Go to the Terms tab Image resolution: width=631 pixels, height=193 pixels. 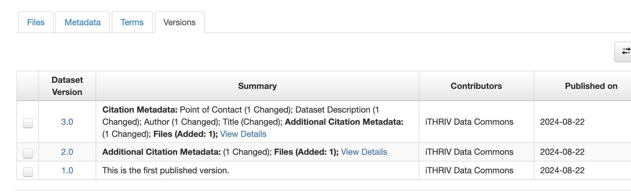[x=132, y=22]
